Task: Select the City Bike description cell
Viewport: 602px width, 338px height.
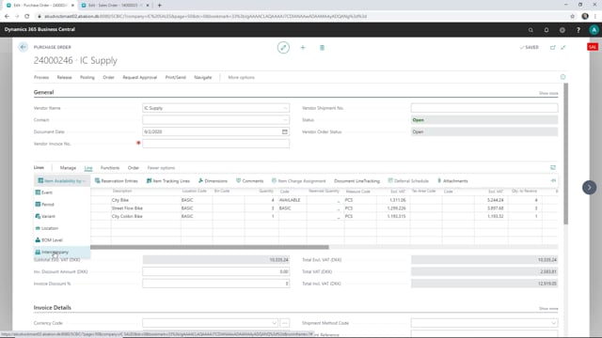Action: [x=146, y=200]
